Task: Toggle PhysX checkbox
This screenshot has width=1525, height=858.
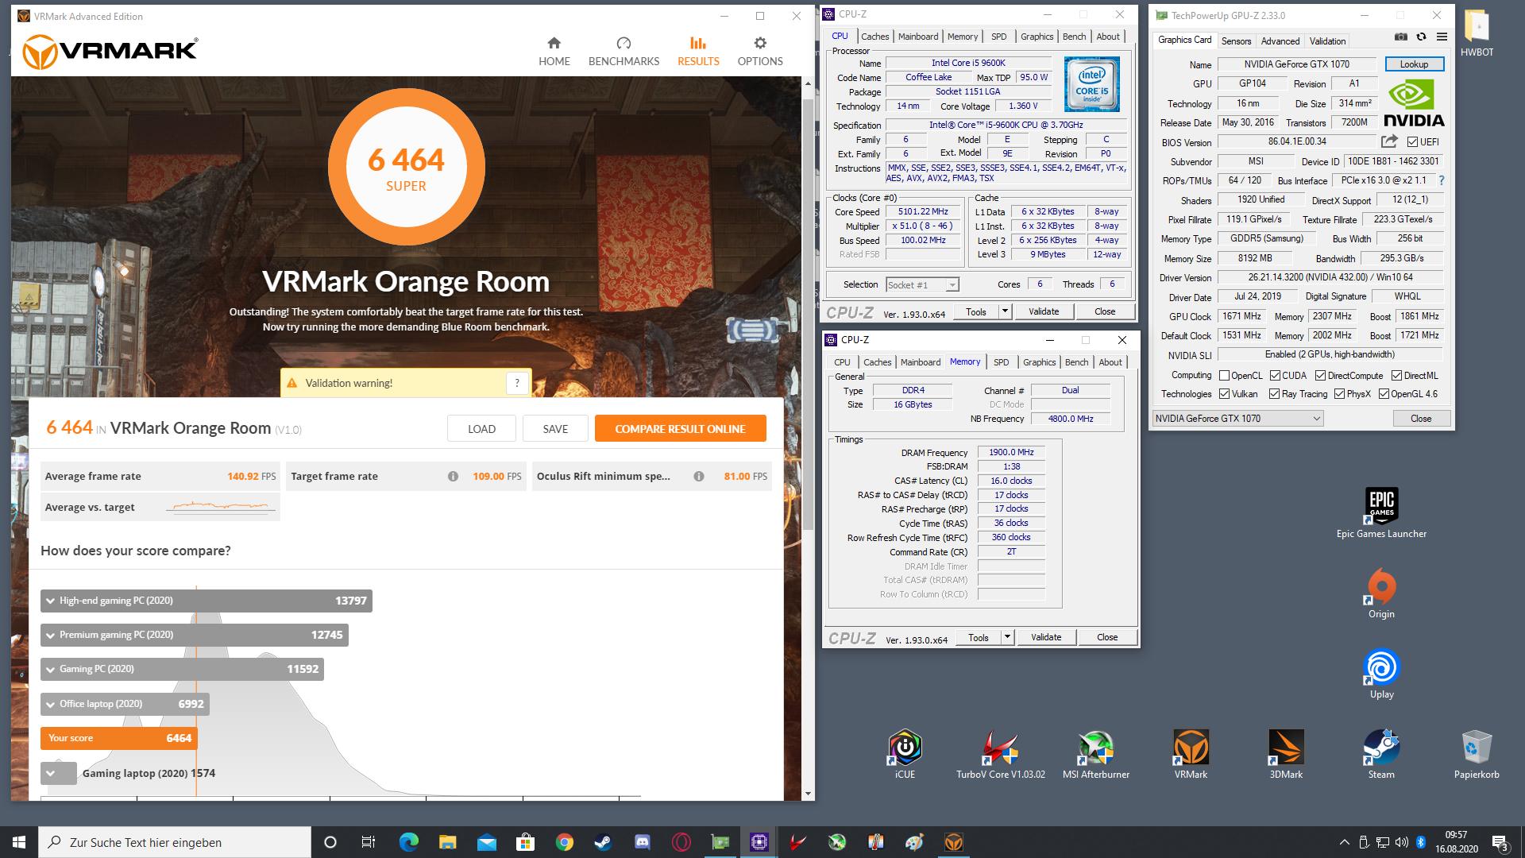Action: pos(1339,394)
